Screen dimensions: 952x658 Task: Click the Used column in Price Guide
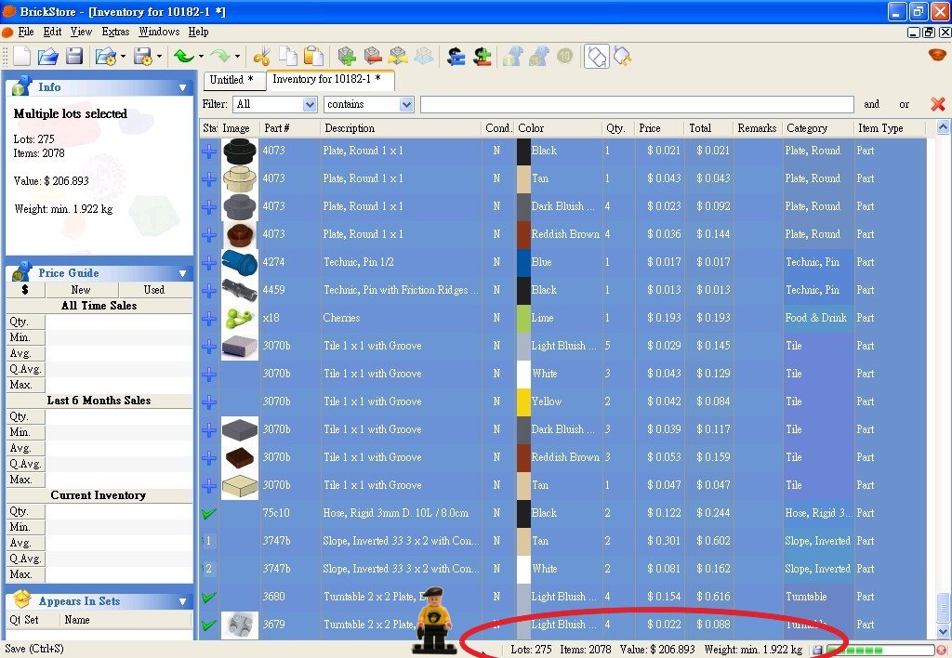pos(154,290)
